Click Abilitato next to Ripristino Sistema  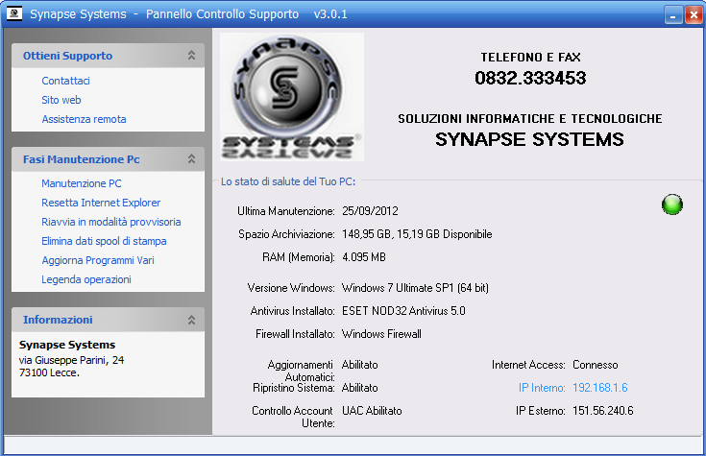point(360,388)
